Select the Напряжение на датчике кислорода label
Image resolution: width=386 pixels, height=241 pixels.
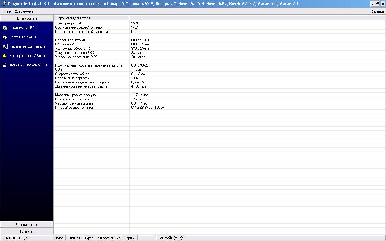(82, 82)
